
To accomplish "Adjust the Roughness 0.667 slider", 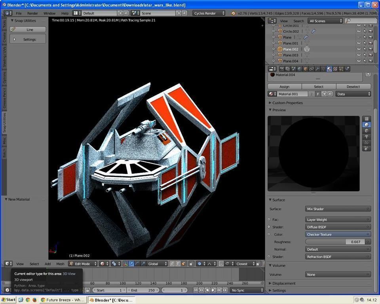I will [335, 242].
